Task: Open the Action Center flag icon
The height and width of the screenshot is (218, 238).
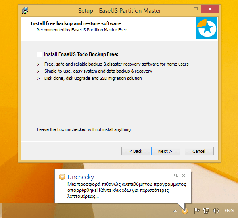Action: click(196, 211)
